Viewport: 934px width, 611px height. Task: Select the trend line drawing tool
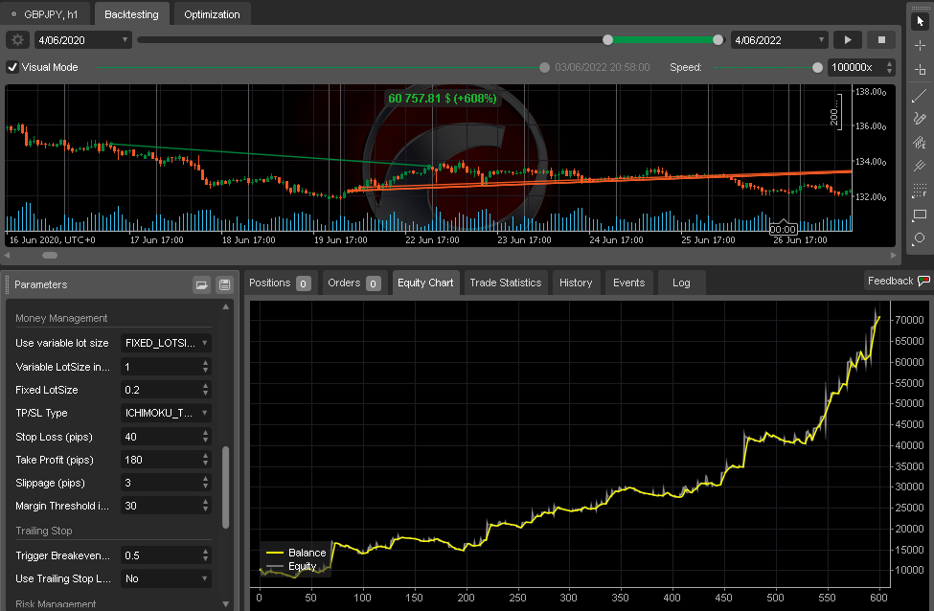click(920, 95)
